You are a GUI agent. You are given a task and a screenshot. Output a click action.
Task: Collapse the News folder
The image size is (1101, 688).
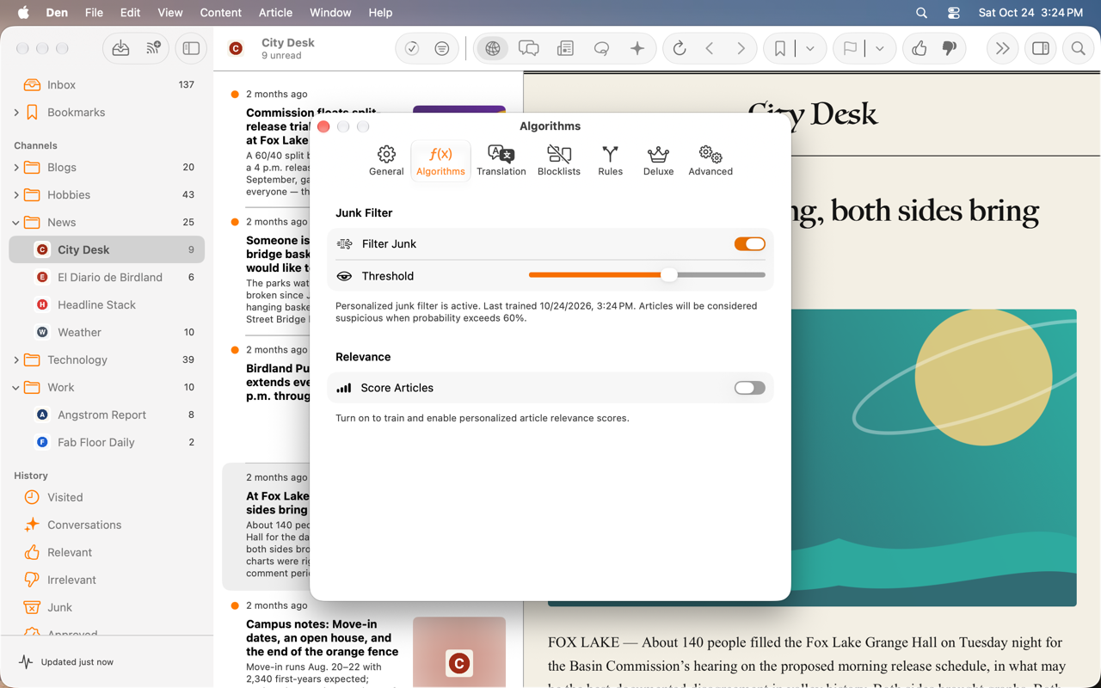16,223
